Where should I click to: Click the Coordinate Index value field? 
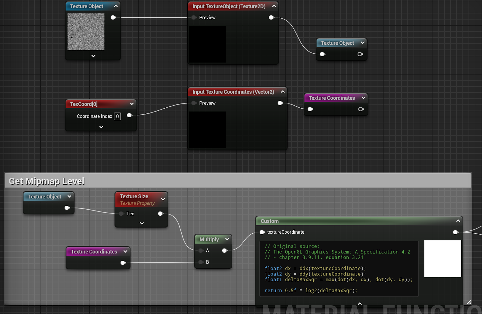click(x=117, y=116)
